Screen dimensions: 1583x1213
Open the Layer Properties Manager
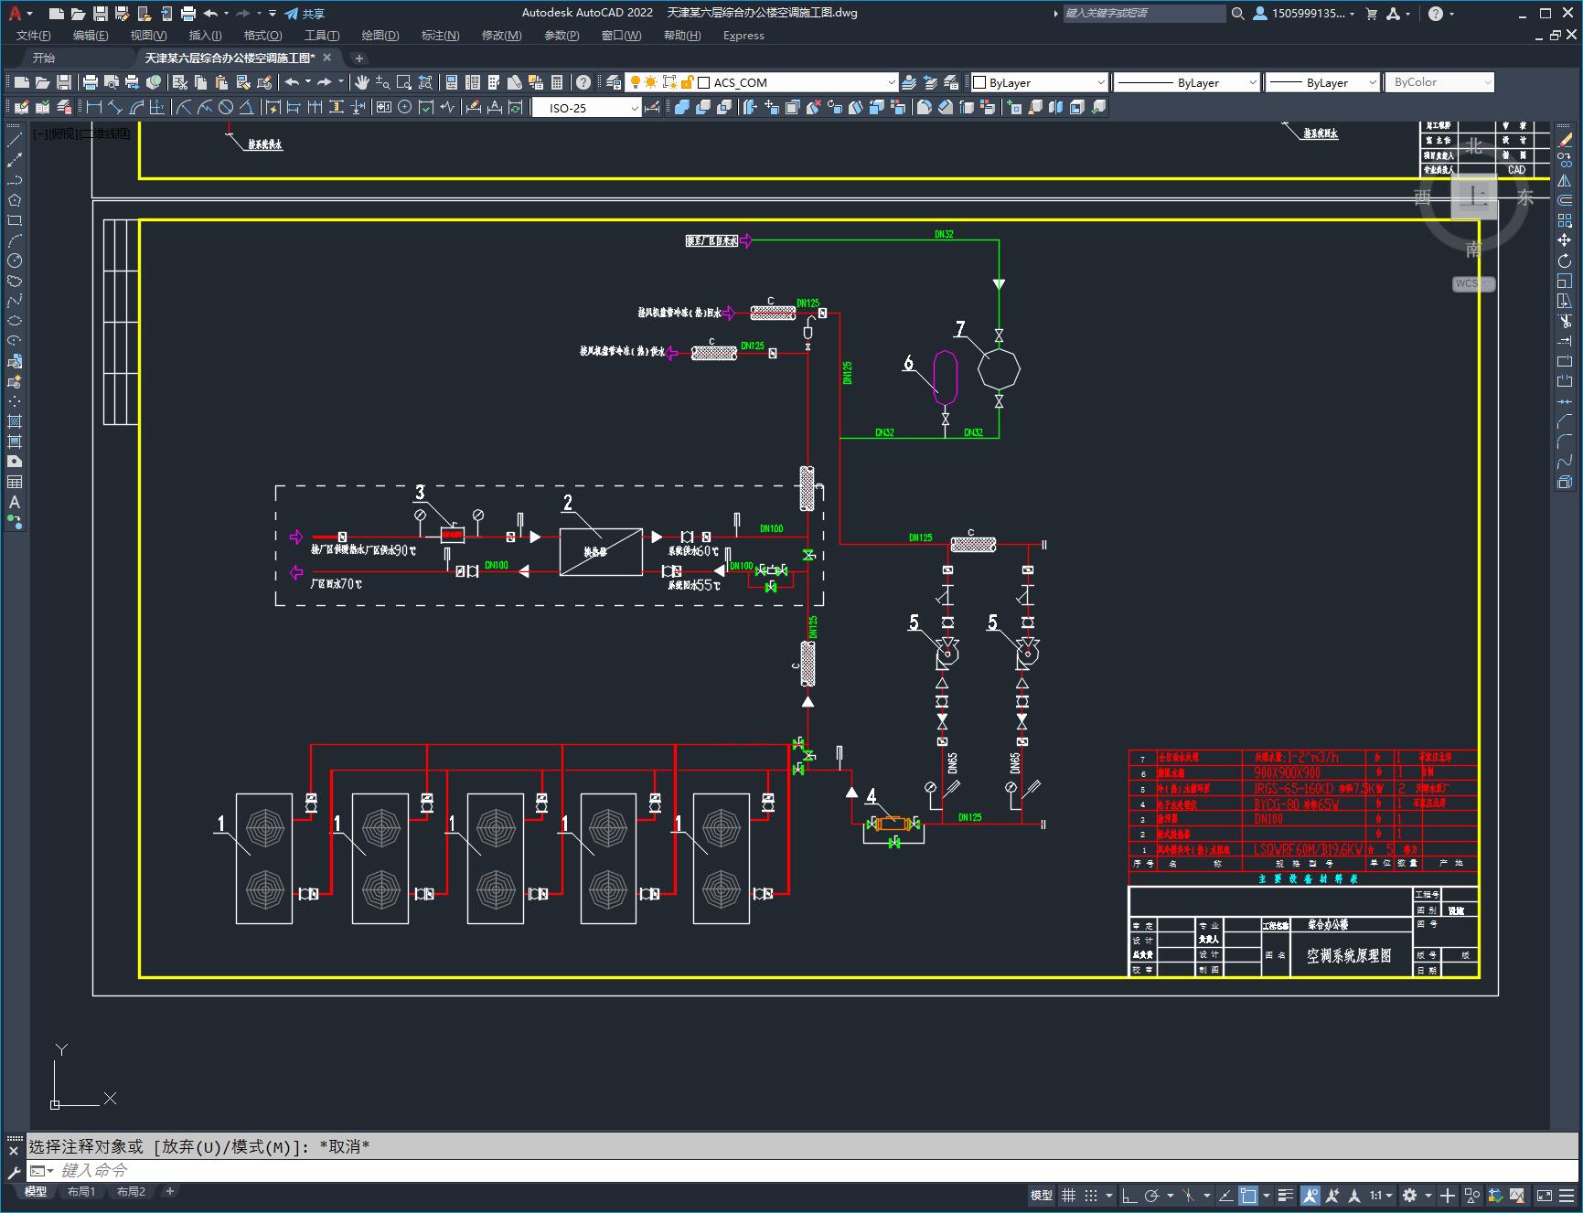[x=614, y=82]
